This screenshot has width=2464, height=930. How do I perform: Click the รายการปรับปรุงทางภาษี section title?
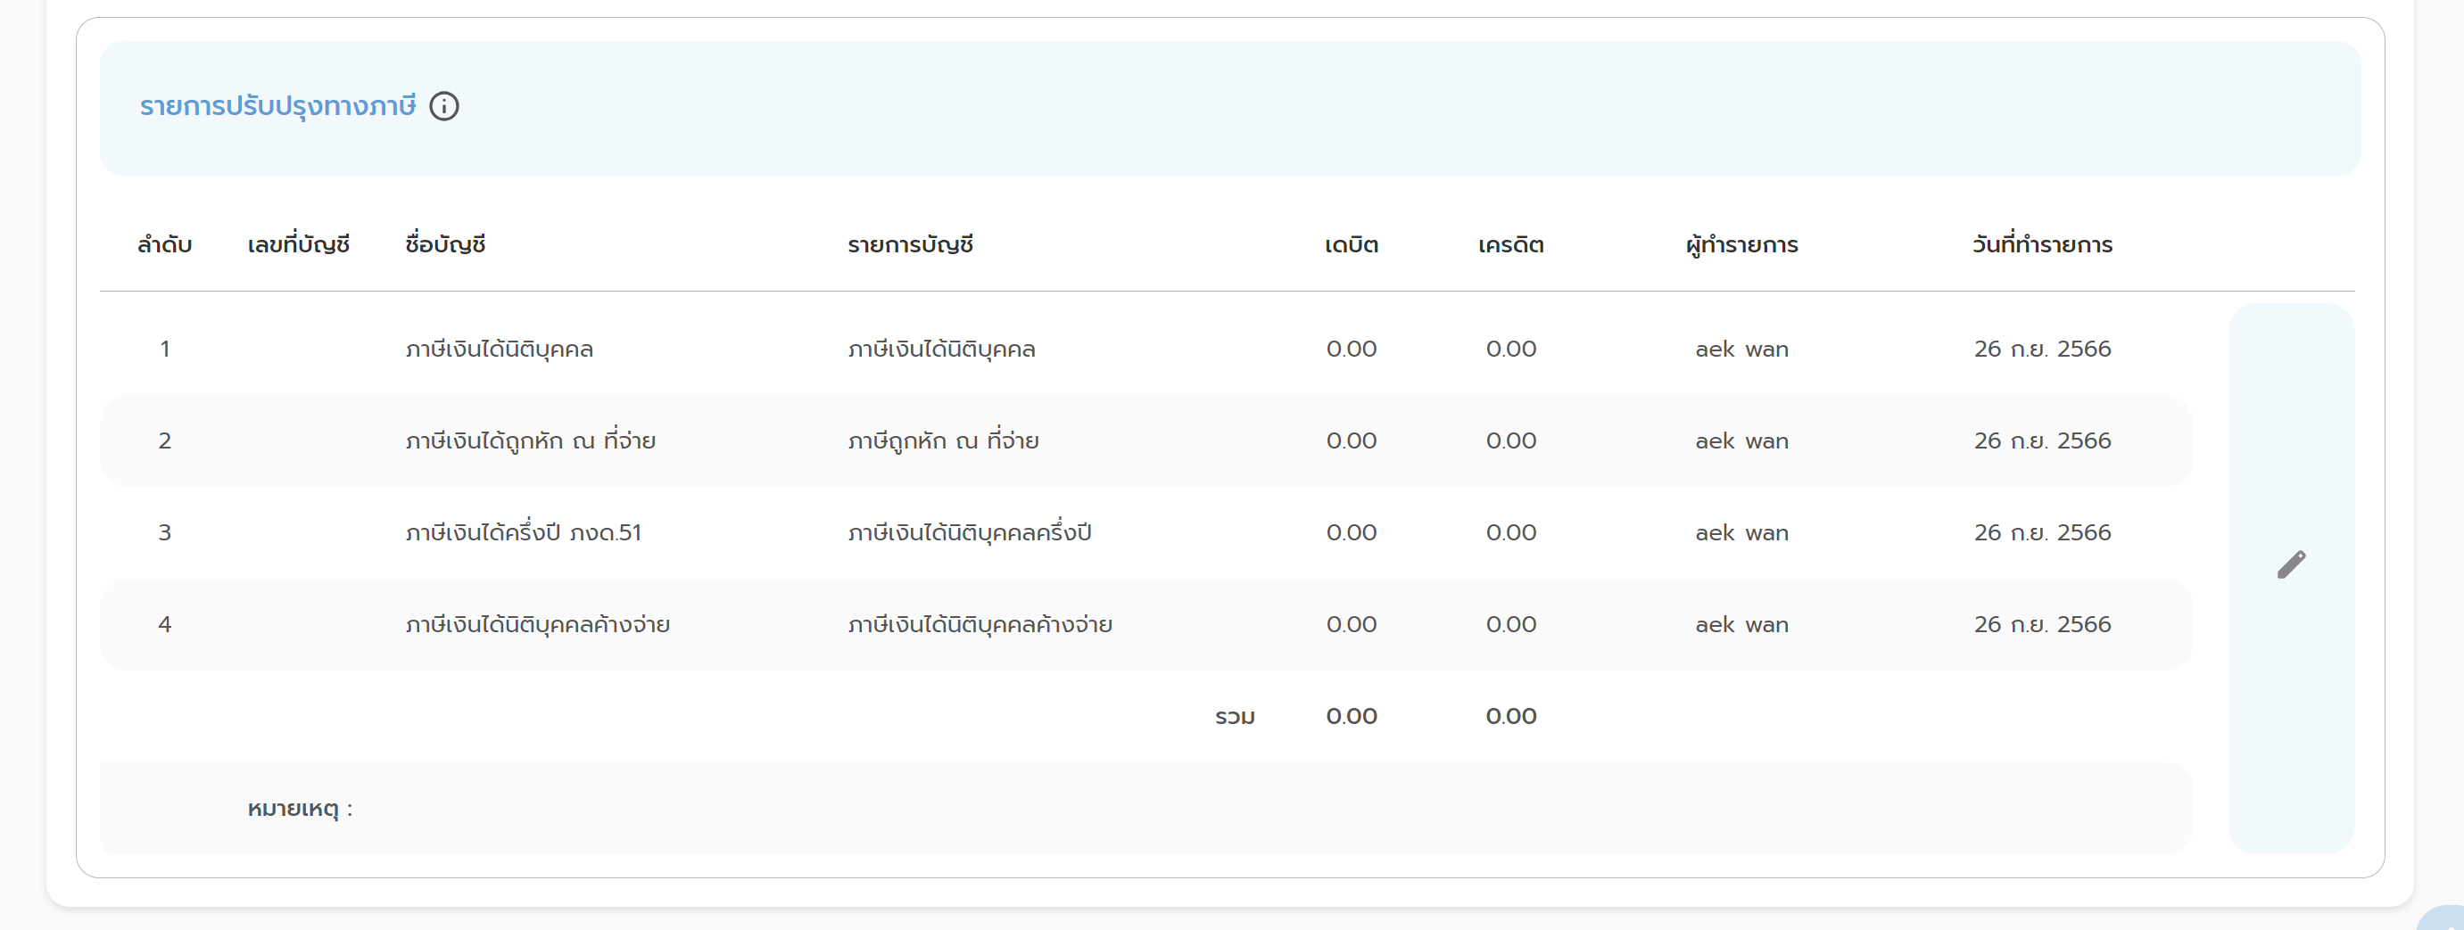tap(277, 106)
